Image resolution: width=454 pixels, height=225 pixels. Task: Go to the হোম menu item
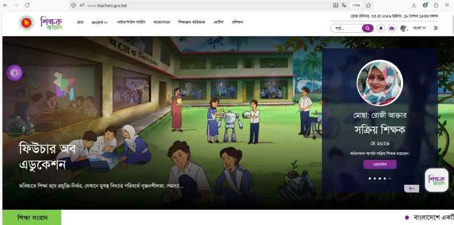(80, 22)
